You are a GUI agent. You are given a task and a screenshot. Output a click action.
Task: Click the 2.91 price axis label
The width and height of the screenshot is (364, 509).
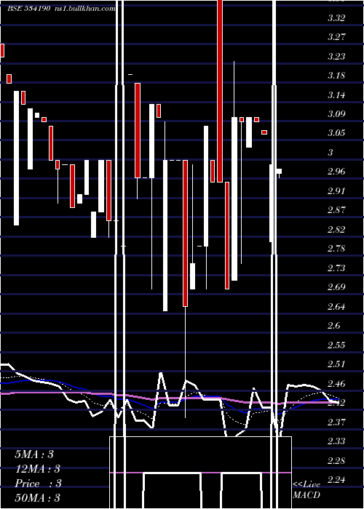(x=336, y=191)
